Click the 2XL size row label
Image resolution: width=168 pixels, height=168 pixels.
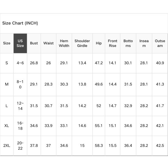coord(7,146)
